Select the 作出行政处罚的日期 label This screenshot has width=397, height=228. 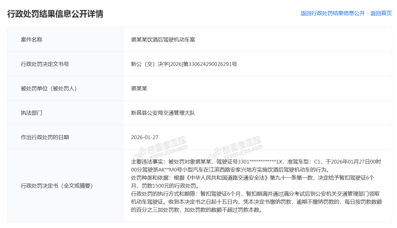tap(45, 137)
